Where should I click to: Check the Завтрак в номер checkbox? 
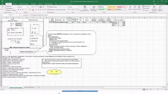(x=9, y=33)
